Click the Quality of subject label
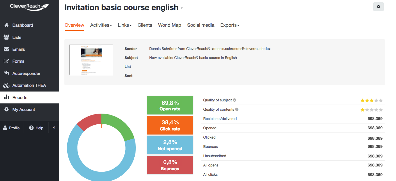Image resolution: width=396 pixels, height=181 pixels. tap(218, 100)
